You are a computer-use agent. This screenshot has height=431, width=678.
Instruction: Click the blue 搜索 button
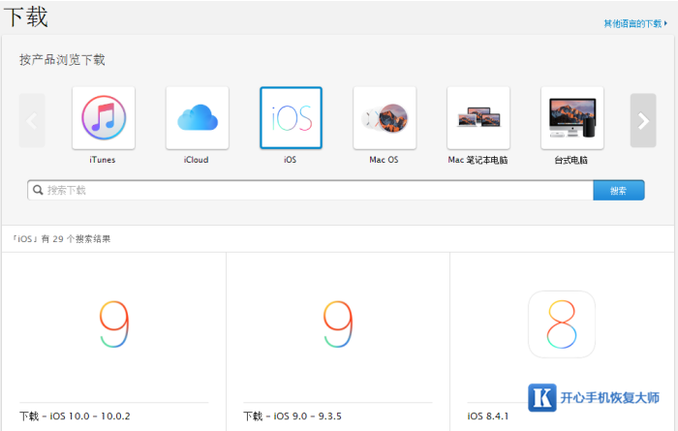(619, 190)
